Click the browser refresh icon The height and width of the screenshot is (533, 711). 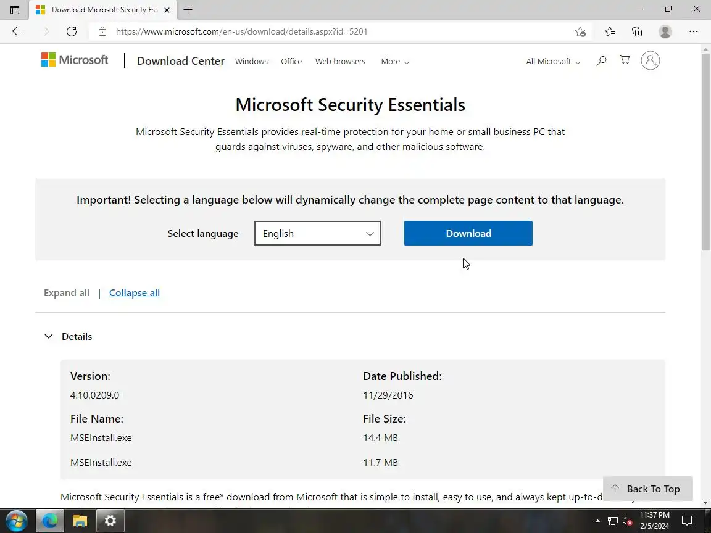click(x=72, y=31)
